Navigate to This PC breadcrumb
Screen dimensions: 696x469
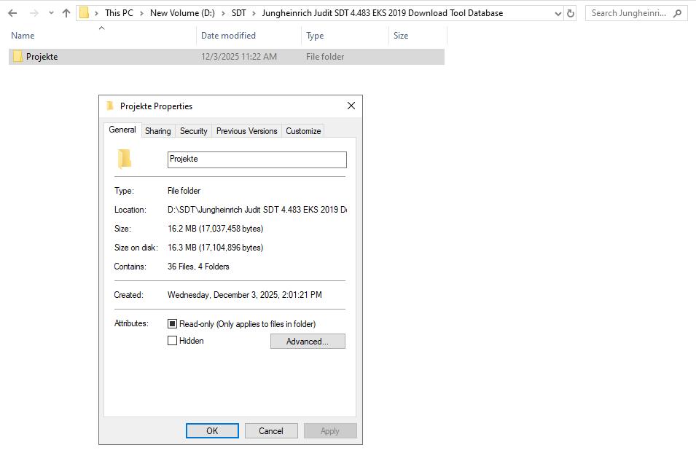(119, 13)
